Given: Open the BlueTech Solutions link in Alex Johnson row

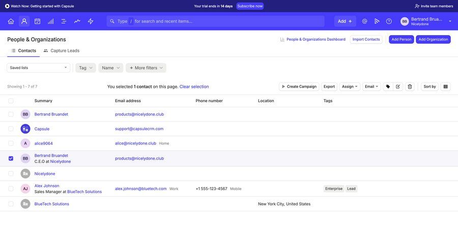Looking at the screenshot, I should coord(84,192).
